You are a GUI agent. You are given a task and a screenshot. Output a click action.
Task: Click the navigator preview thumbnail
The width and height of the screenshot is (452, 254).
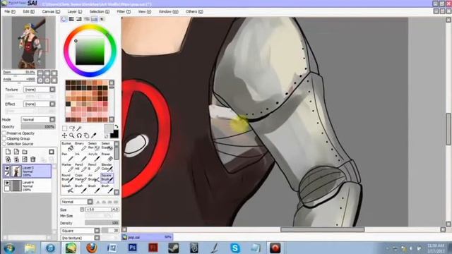tap(28, 42)
